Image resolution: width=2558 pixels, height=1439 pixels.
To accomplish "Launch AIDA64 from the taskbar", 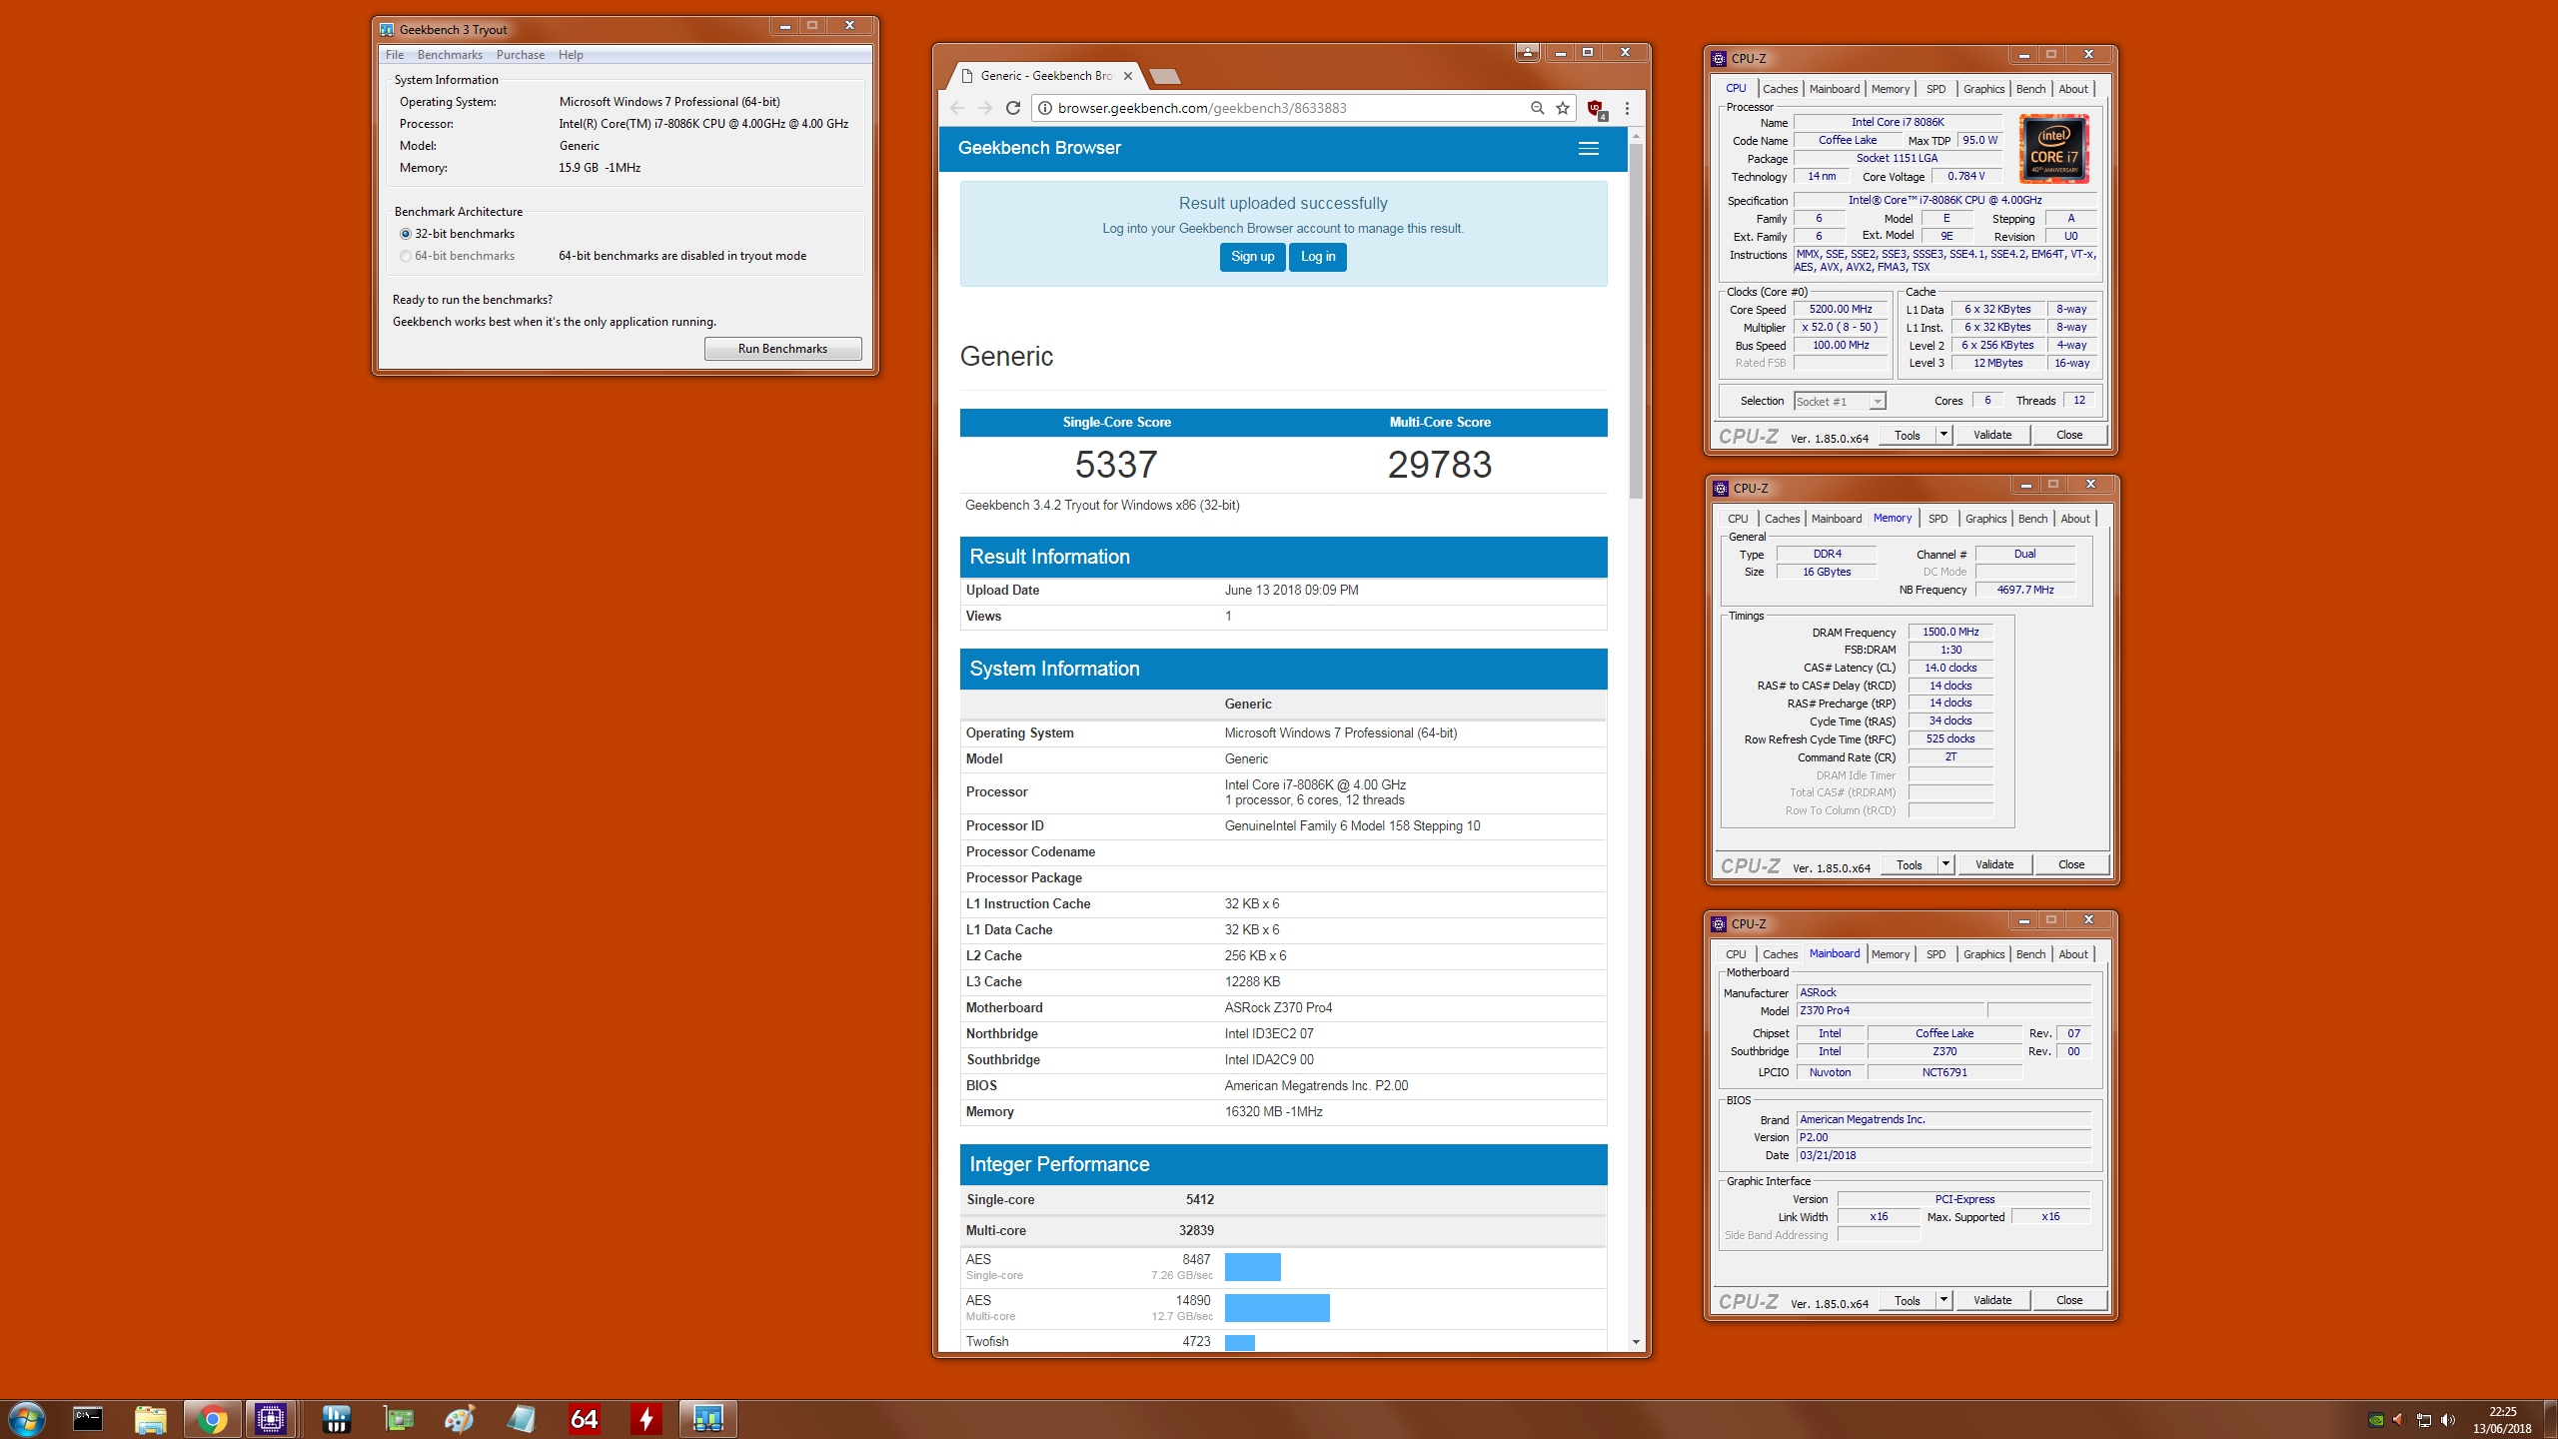I will (x=584, y=1419).
